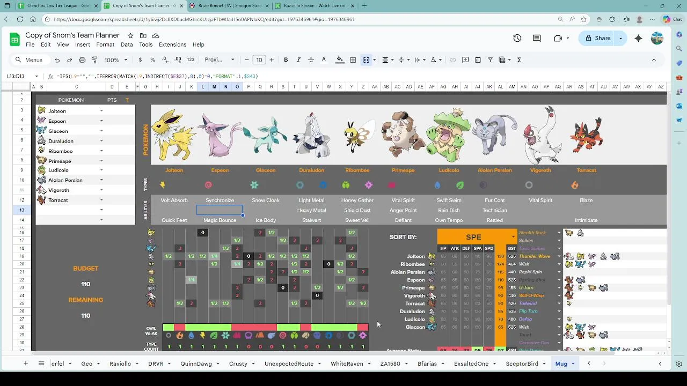Open the Google account avatar
Image resolution: width=687 pixels, height=386 pixels.
coord(657,39)
